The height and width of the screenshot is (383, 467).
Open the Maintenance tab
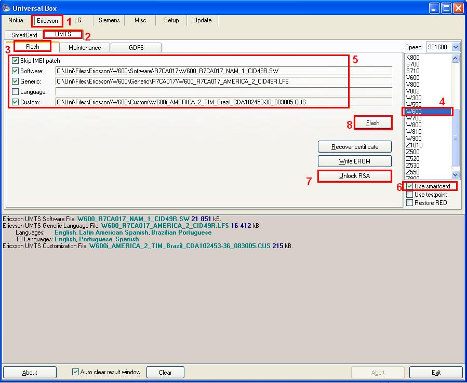coord(85,47)
